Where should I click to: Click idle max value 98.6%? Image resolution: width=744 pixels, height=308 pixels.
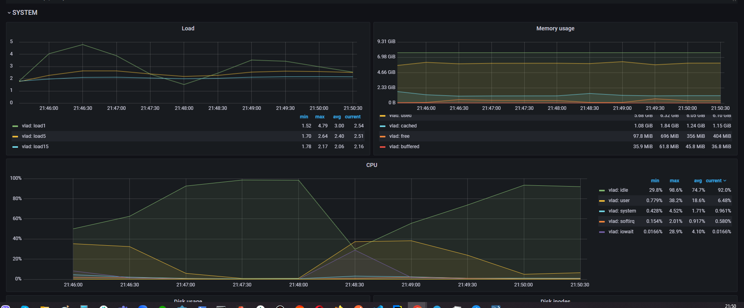tap(676, 190)
